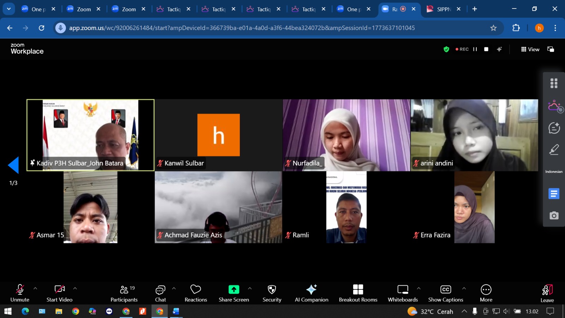Click Achmad Fauzie Azis video tile

coord(218,207)
